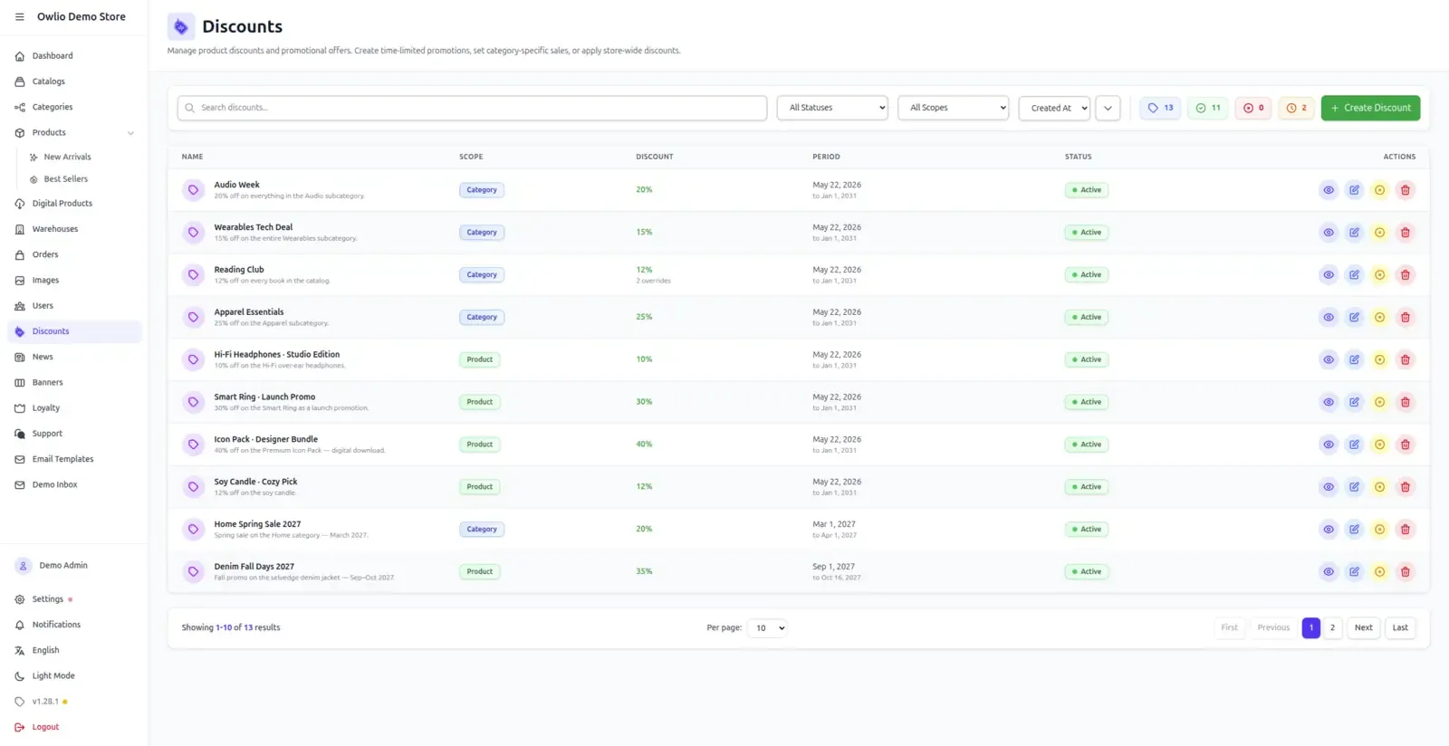The width and height of the screenshot is (1449, 746).
Task: Delete the Reading Club discount
Action: click(x=1406, y=275)
